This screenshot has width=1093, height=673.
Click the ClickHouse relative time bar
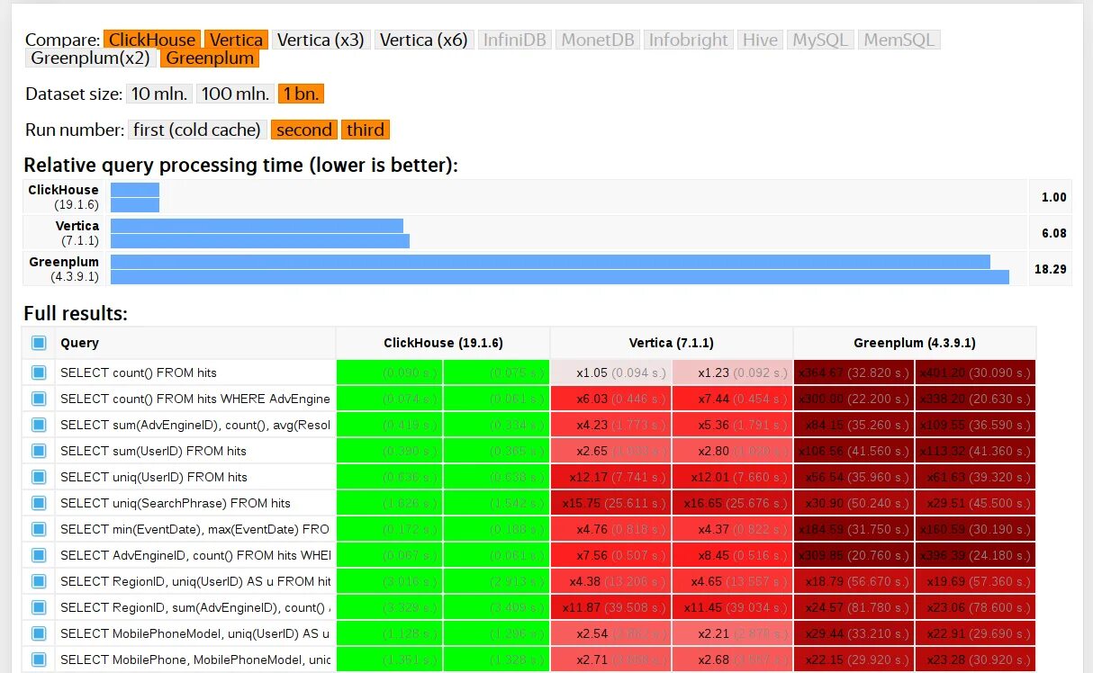(135, 197)
